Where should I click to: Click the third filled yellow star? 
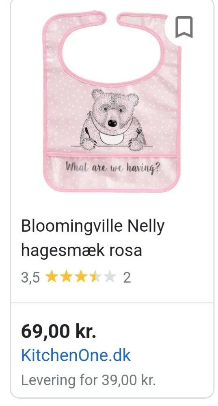click(81, 277)
